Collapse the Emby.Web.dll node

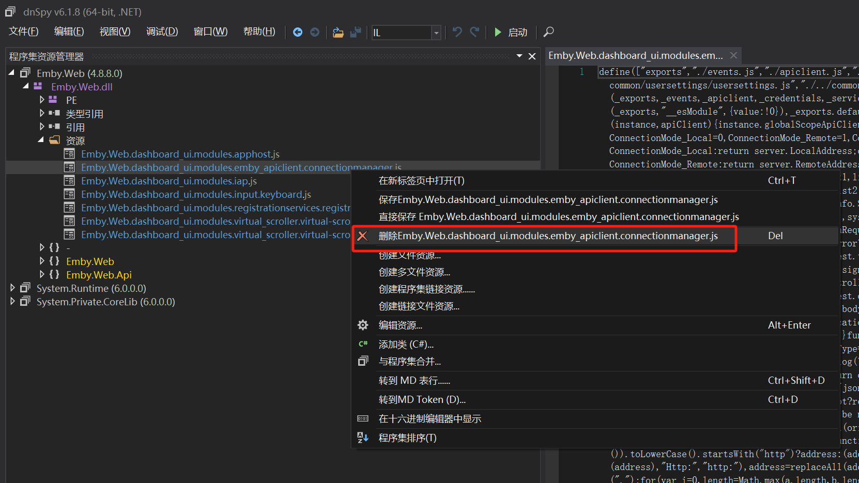point(25,86)
